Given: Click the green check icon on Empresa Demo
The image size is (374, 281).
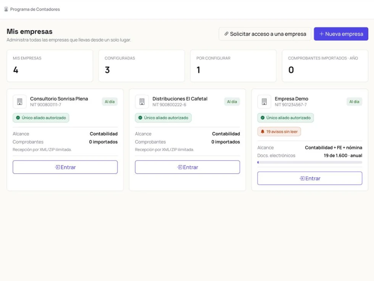Looking at the screenshot, I should (x=263, y=118).
